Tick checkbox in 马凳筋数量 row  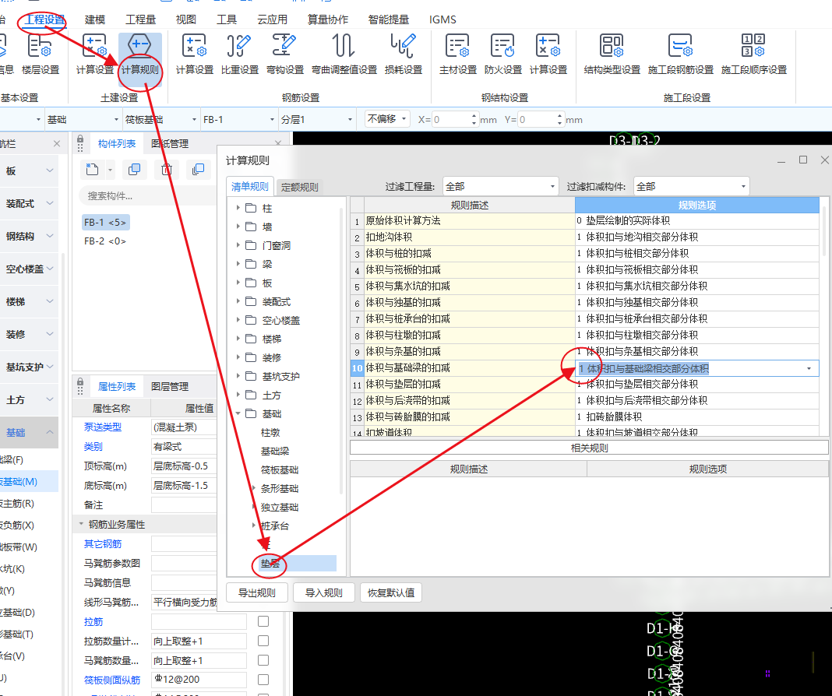[x=263, y=660]
